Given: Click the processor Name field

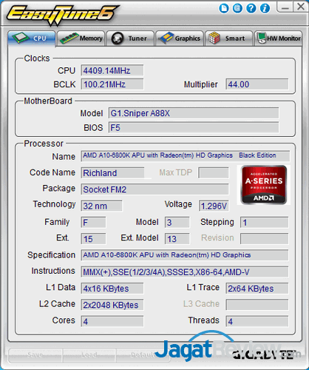Looking at the screenshot, I should click(x=186, y=156).
